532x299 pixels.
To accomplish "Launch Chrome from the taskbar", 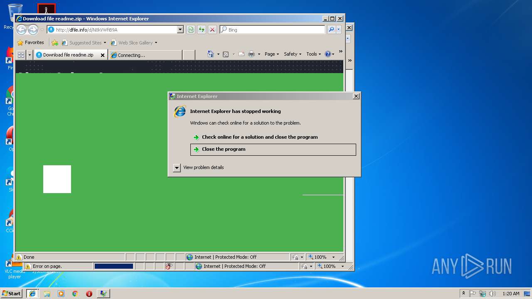I will pyautogui.click(x=75, y=293).
